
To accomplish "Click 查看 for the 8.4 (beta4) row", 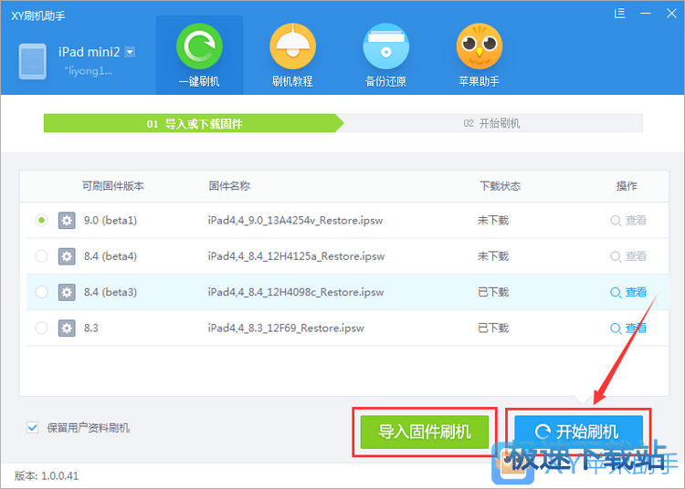I will 628,256.
